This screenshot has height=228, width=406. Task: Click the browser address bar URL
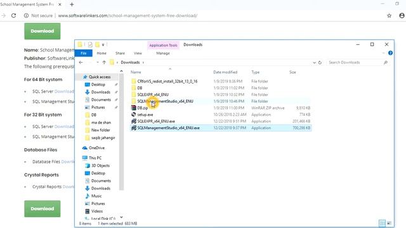pyautogui.click(x=128, y=15)
